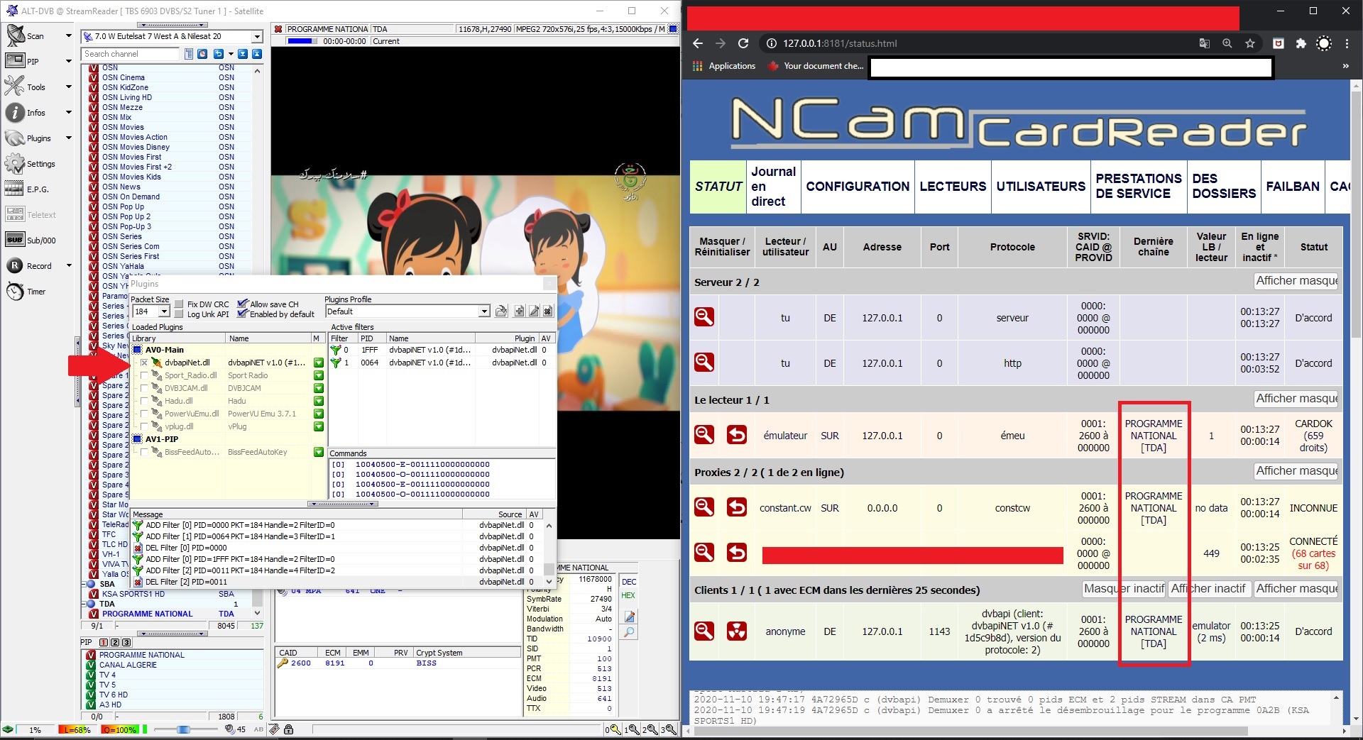The height and width of the screenshot is (740, 1363).
Task: Open the STATUT tab in NCam
Action: click(x=718, y=187)
